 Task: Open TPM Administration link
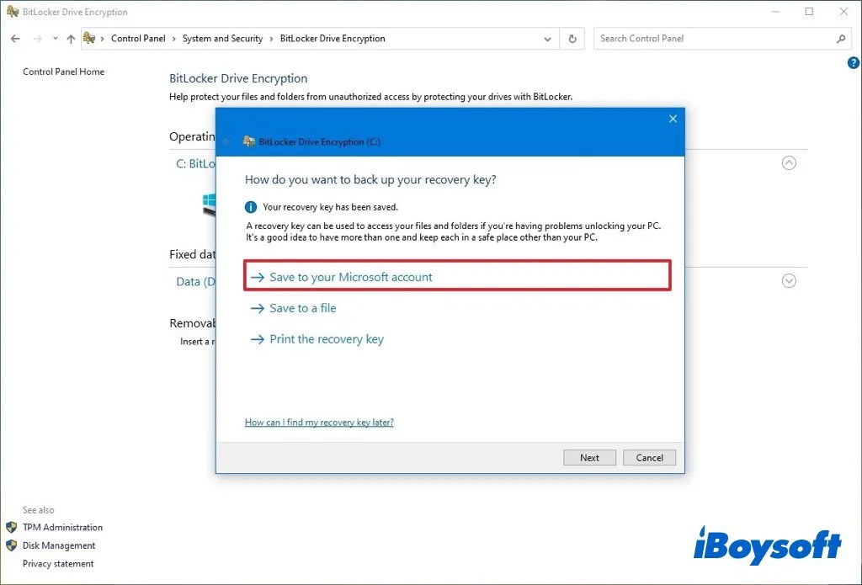pyautogui.click(x=62, y=527)
